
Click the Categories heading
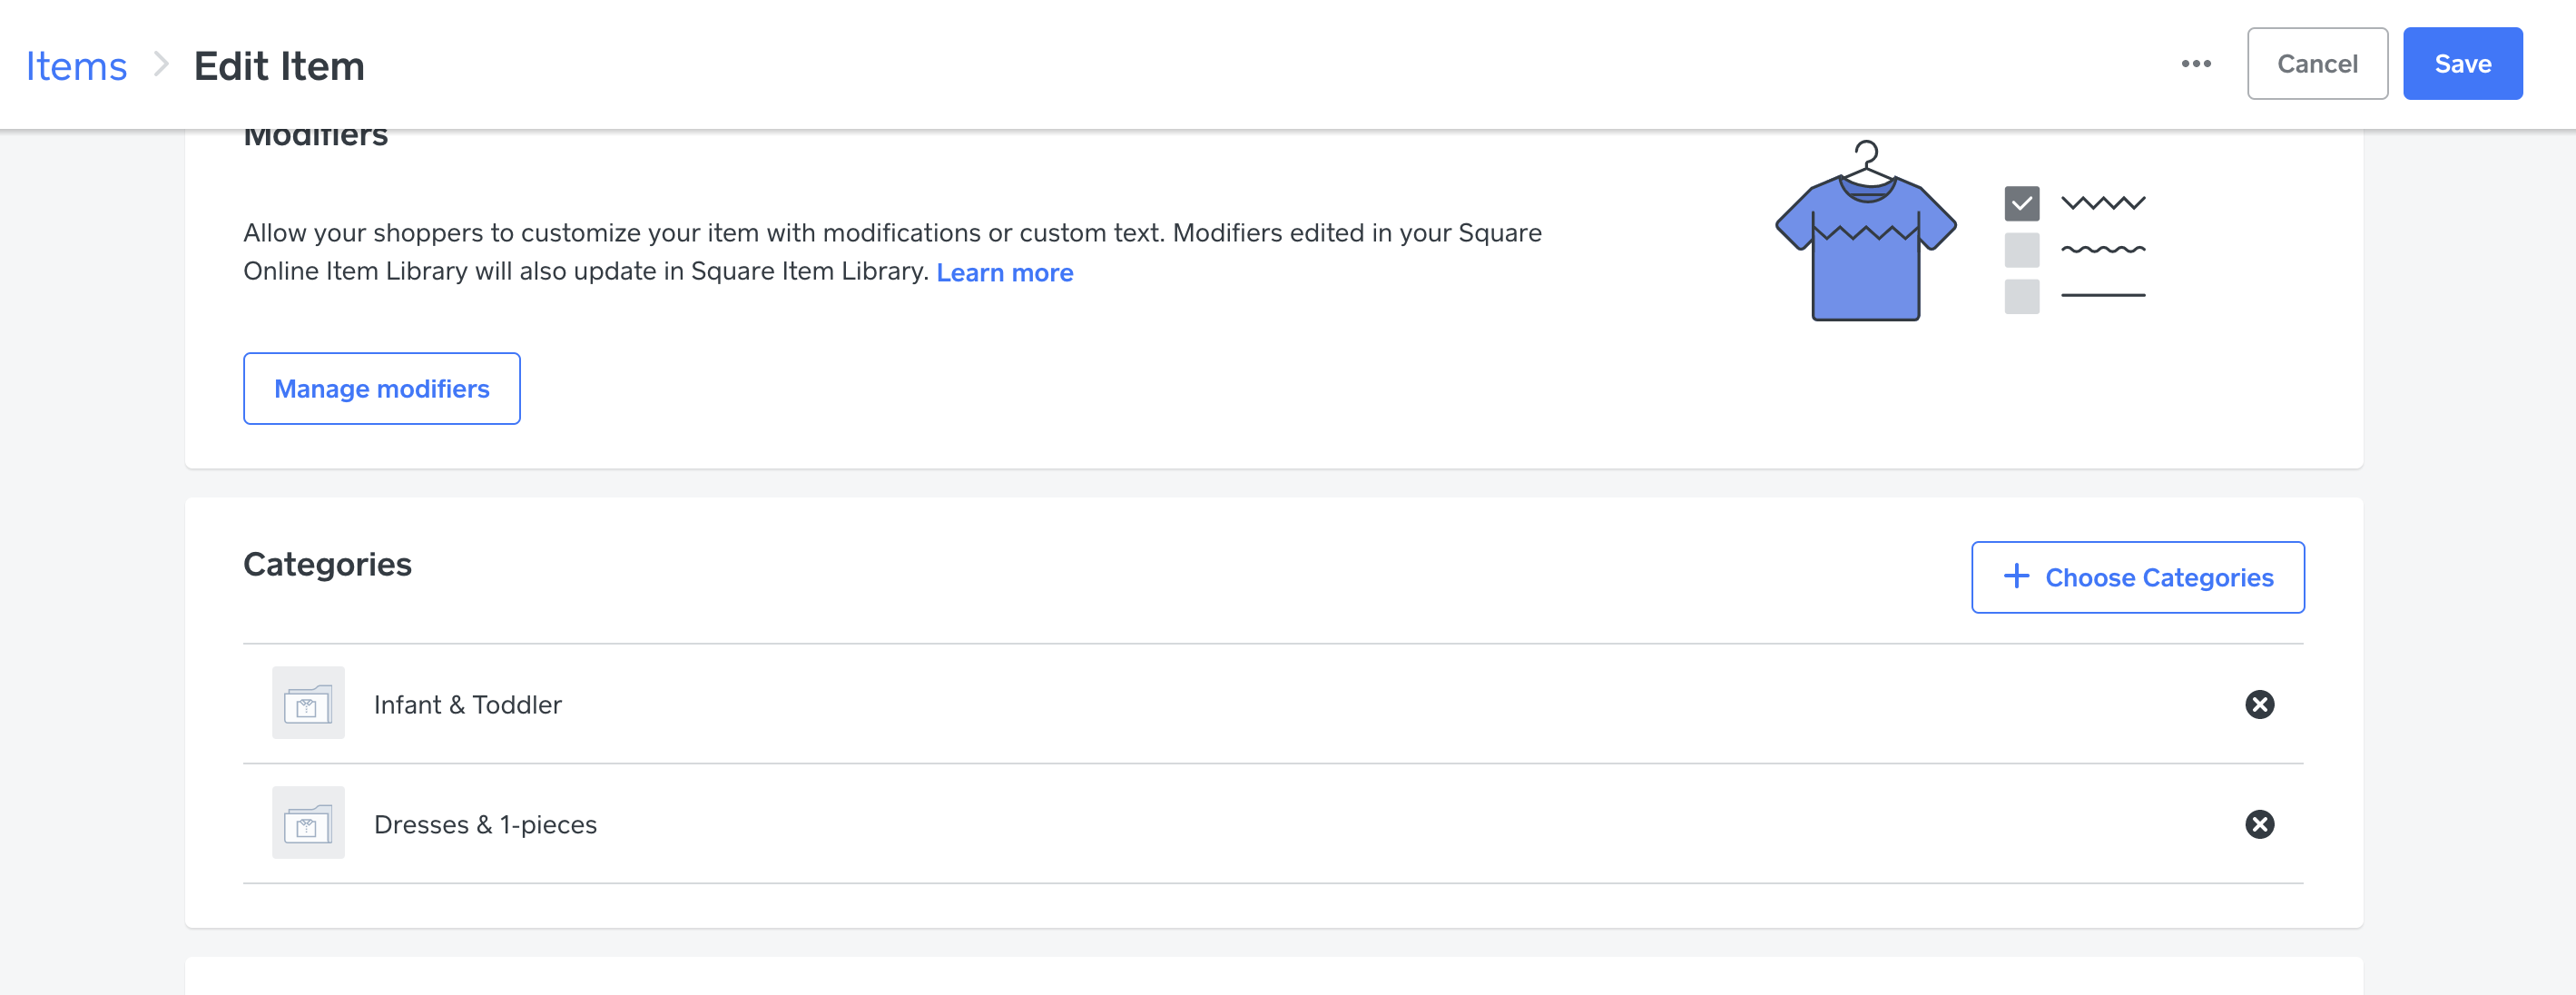click(x=327, y=565)
